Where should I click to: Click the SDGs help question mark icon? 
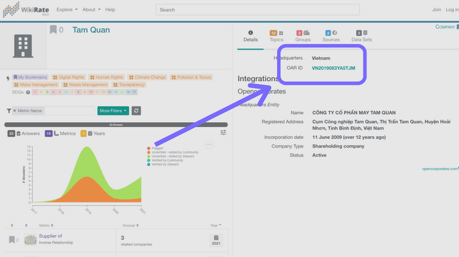tap(28, 92)
